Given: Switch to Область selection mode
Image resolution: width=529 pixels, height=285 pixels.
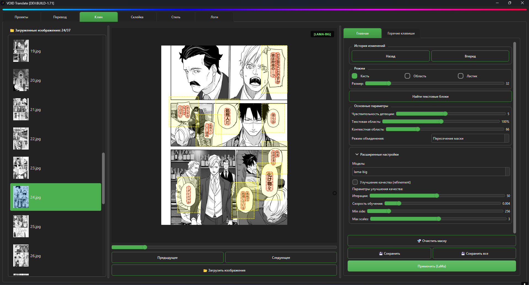Looking at the screenshot, I should coord(407,76).
